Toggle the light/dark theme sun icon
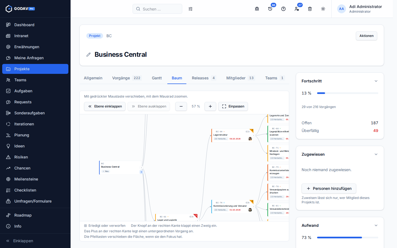 pos(323,9)
